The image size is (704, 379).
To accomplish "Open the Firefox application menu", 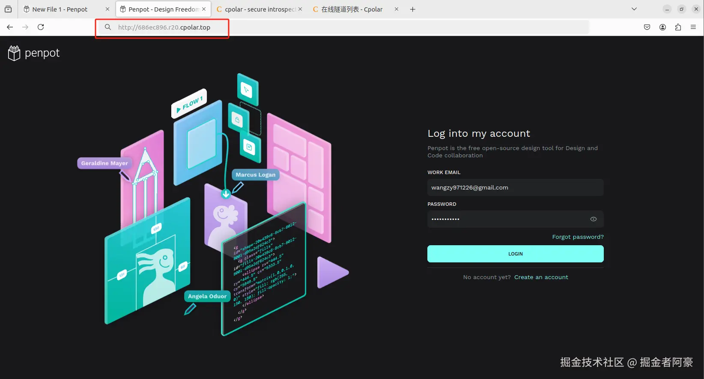I will point(693,27).
